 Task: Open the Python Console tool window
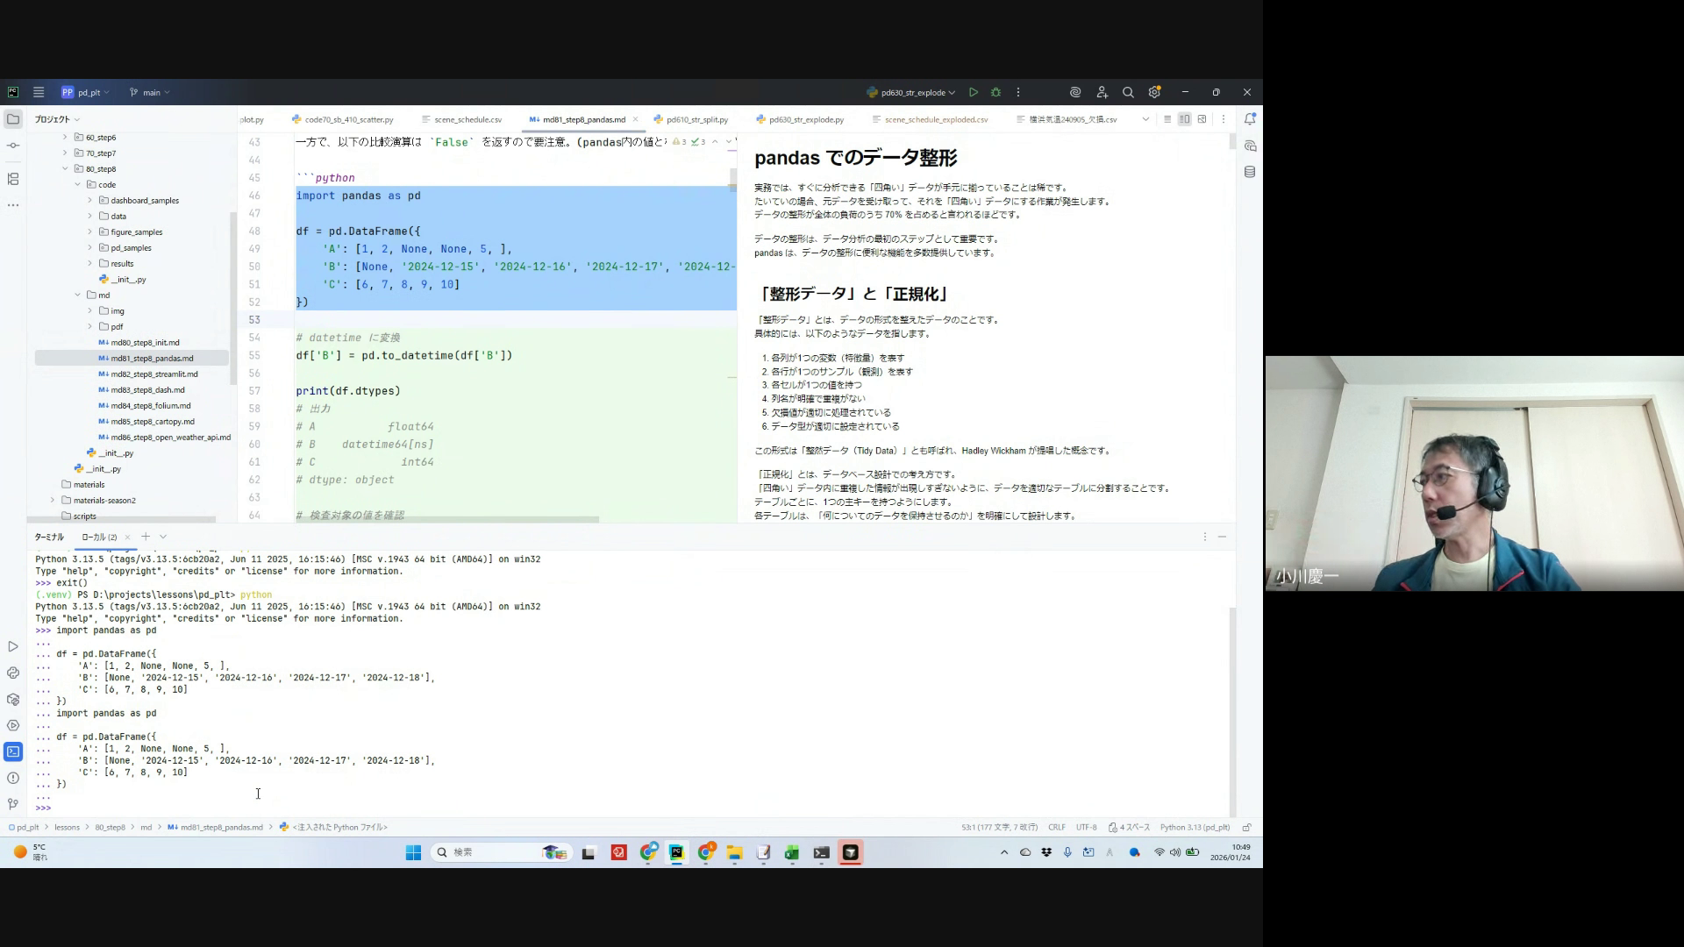point(13,673)
